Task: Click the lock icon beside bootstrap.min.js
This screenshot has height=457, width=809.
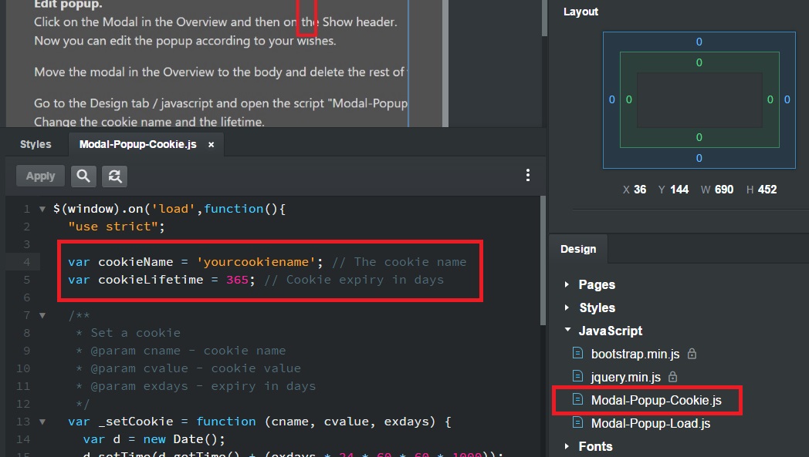Action: coord(692,354)
